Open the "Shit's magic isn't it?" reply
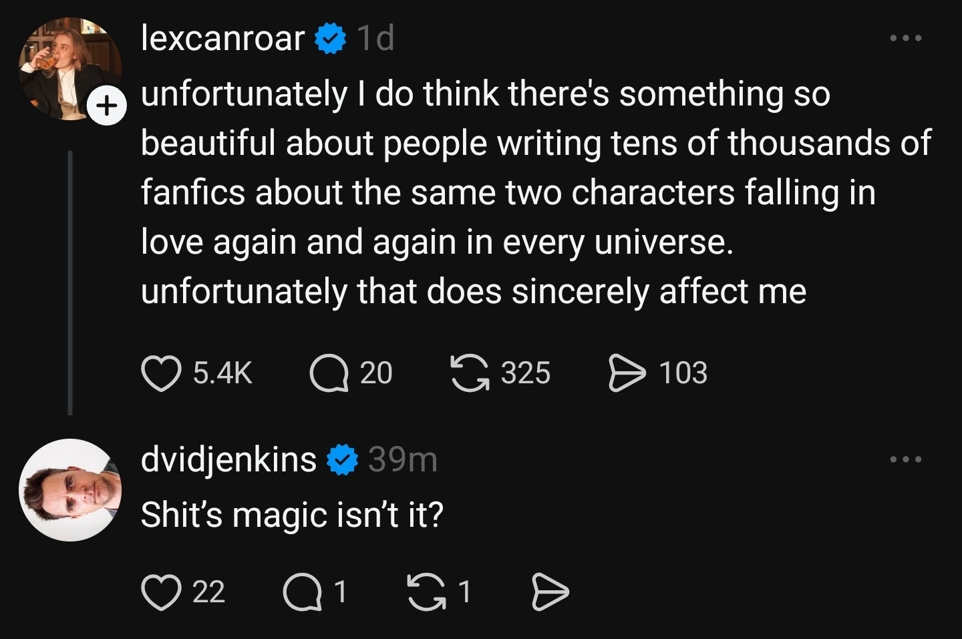The image size is (962, 639). point(292,515)
